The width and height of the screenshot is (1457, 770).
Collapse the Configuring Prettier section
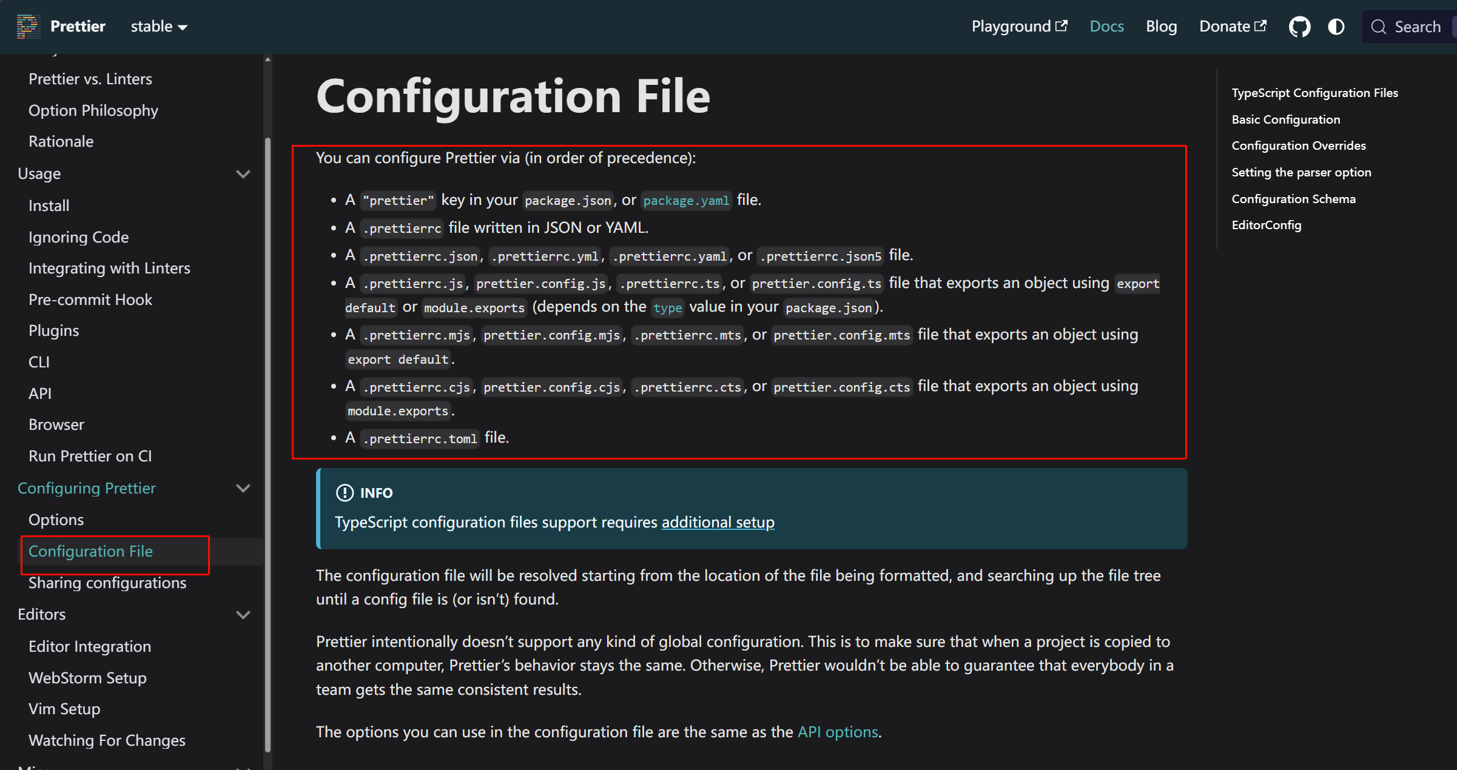click(x=243, y=488)
